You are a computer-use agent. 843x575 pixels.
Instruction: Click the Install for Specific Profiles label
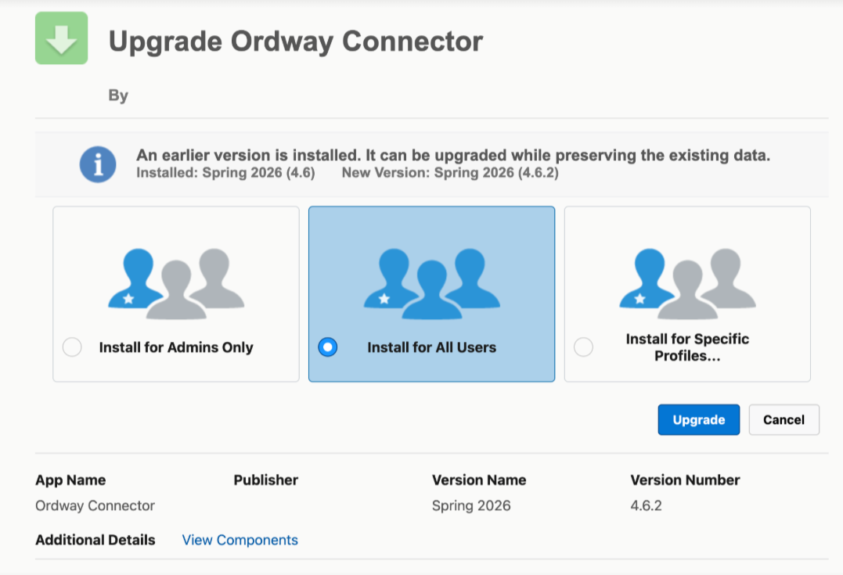pos(687,347)
